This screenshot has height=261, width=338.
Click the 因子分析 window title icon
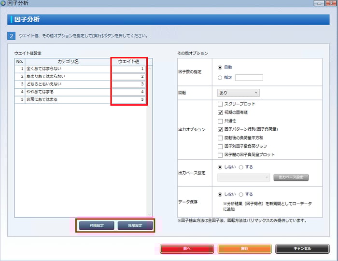3,3
